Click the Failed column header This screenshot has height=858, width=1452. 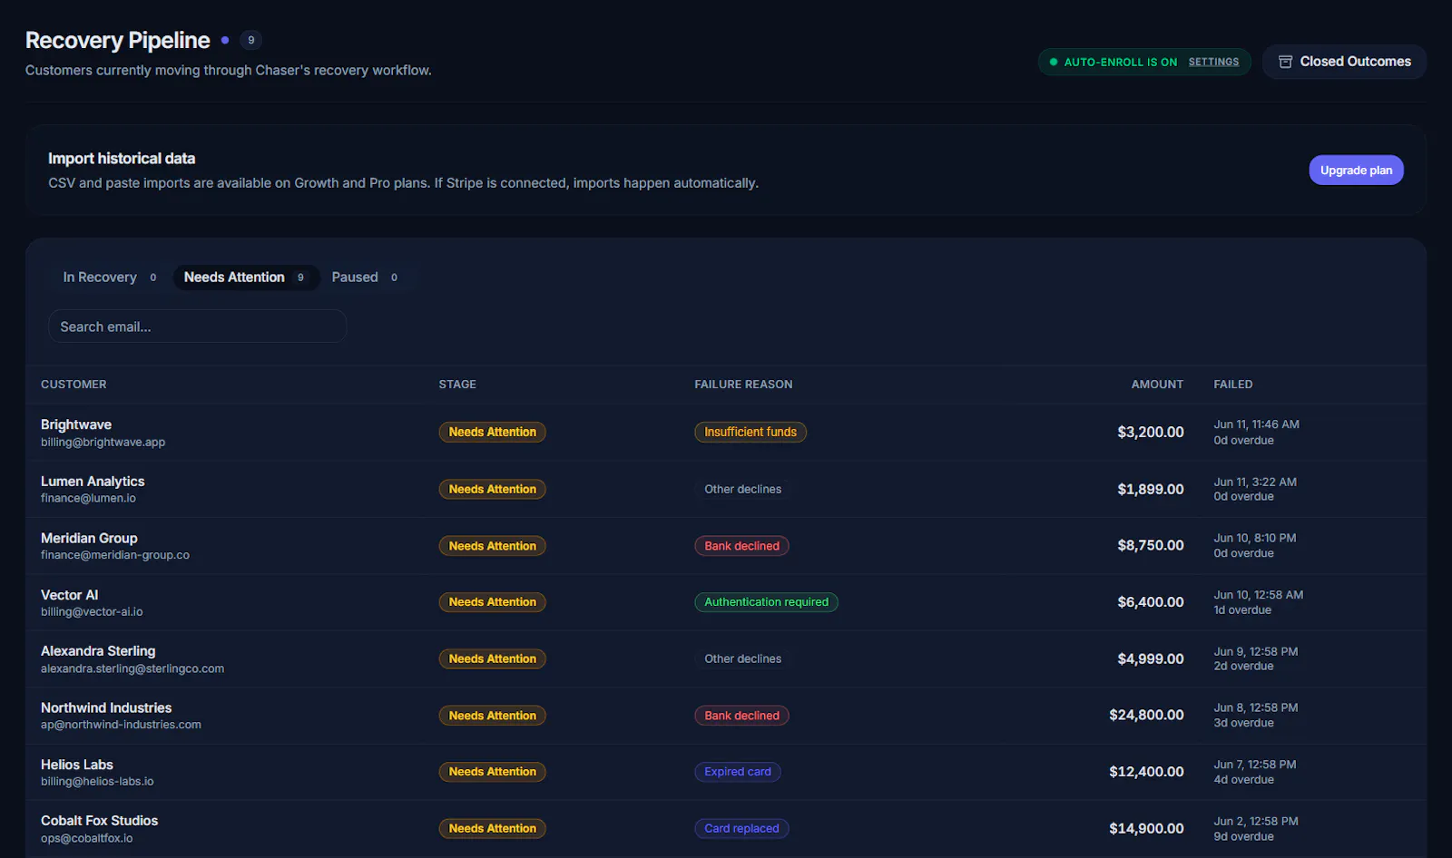(x=1233, y=385)
